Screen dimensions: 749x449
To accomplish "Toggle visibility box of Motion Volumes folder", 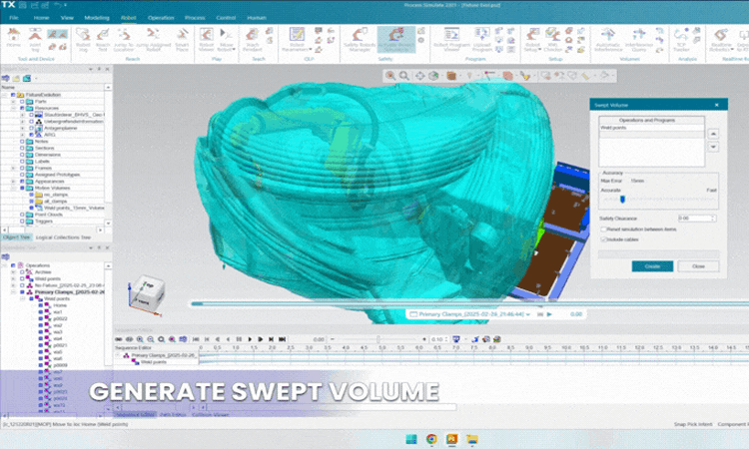I will coord(22,188).
